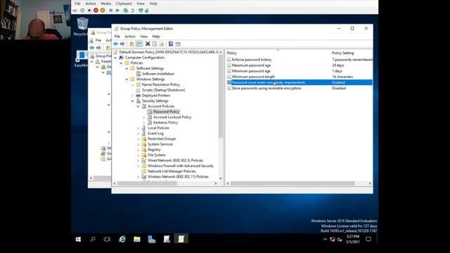Image resolution: width=450 pixels, height=253 pixels.
Task: Collapse the Security Settings node
Action: 133,101
